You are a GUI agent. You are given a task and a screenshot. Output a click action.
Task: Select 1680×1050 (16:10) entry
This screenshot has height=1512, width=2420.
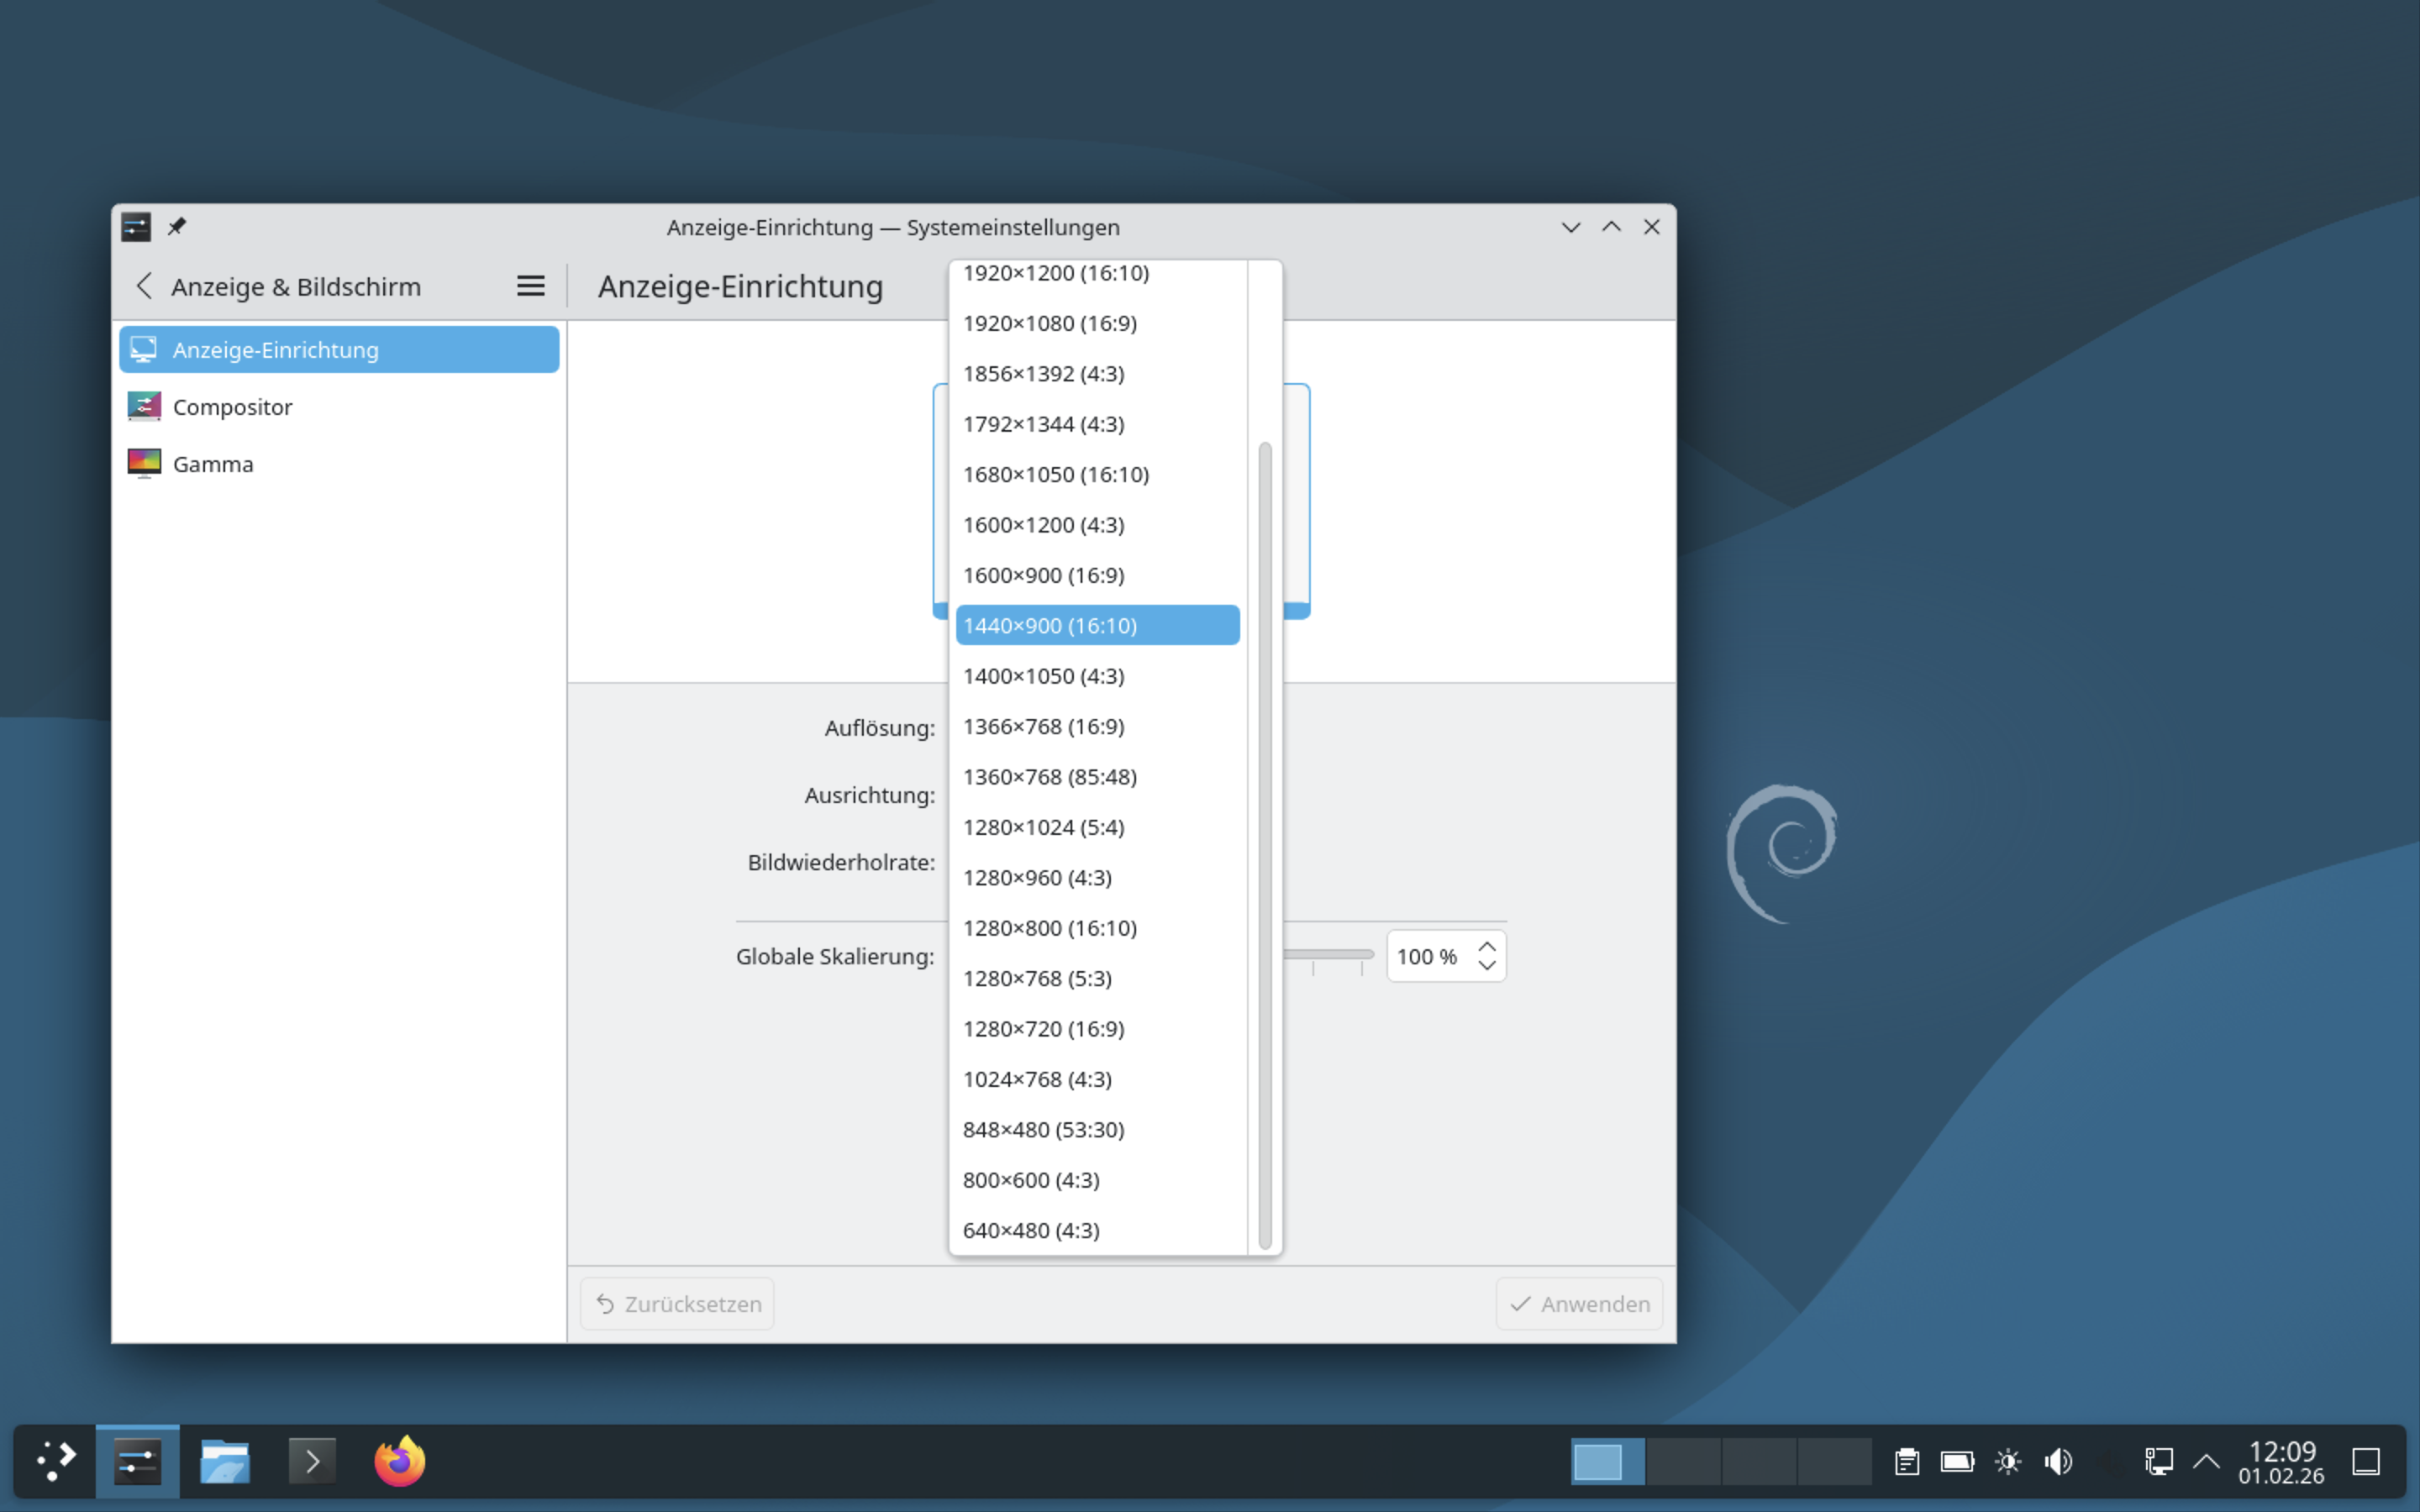[x=1055, y=474]
